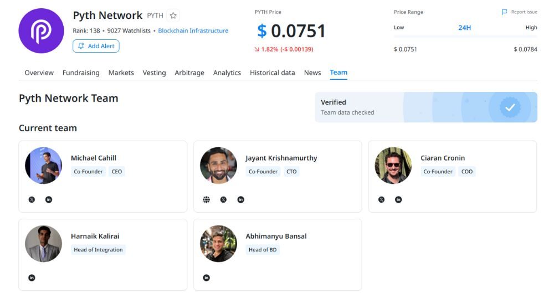Open Jayant Krishnamurthy's website globe icon

(x=206, y=199)
